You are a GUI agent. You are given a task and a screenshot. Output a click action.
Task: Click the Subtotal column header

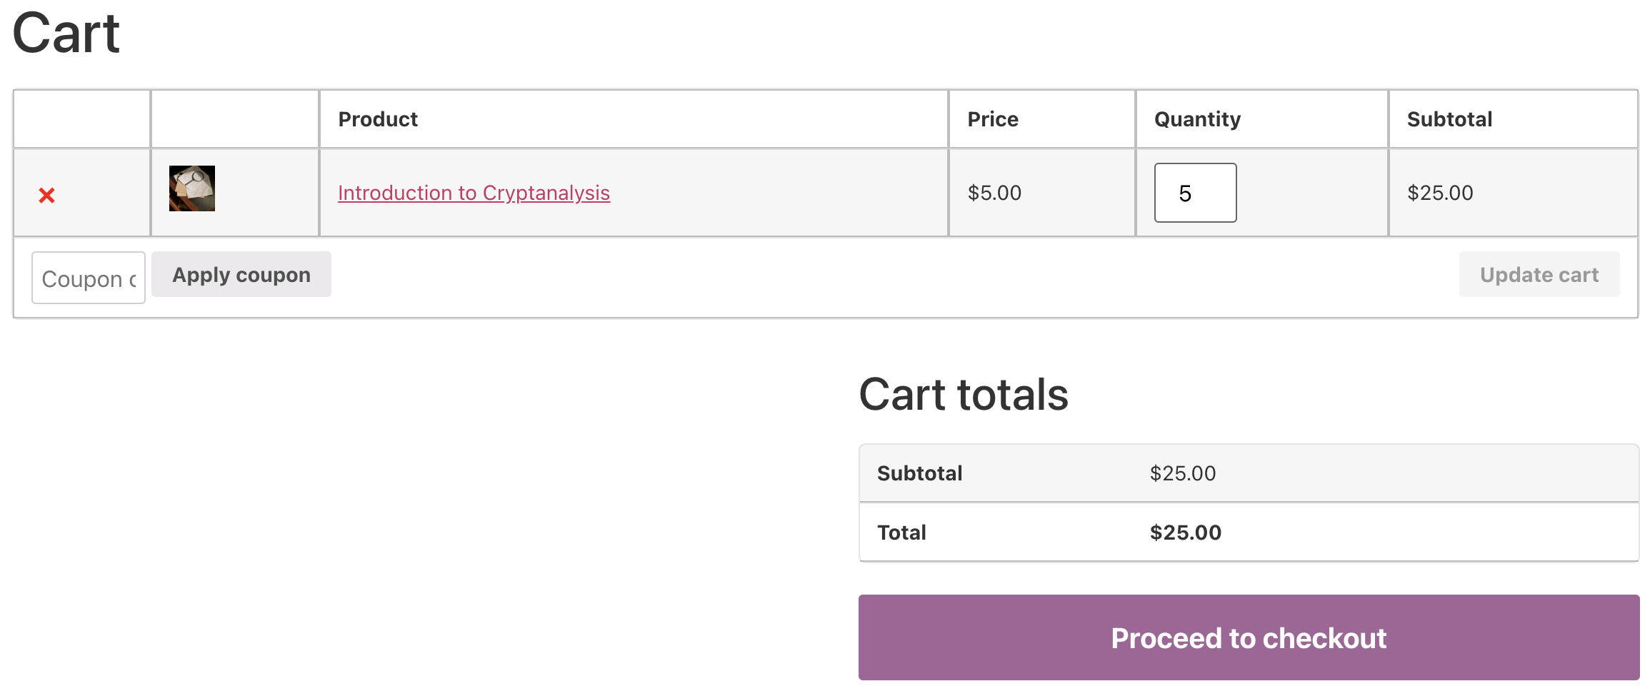tap(1448, 118)
